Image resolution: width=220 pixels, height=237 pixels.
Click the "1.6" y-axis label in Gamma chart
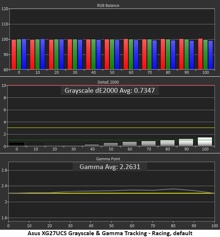pyautogui.click(x=4, y=218)
